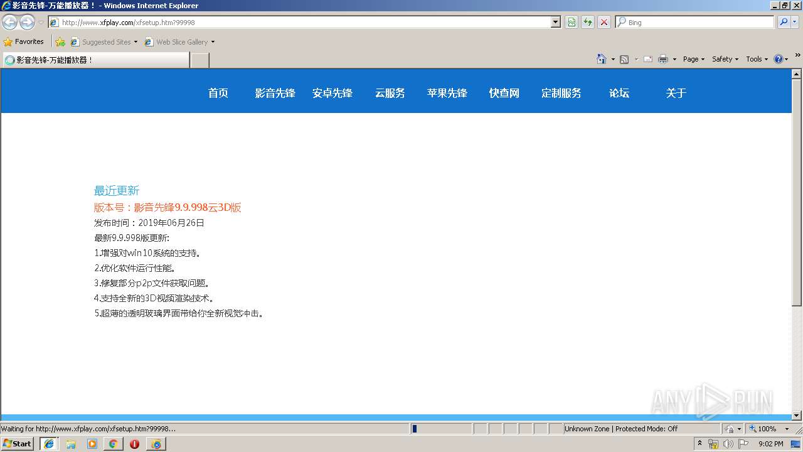Focus the address bar URL field
Screen dimensions: 803x452
pos(305,22)
